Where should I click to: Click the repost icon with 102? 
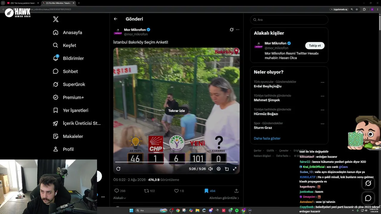click(x=146, y=191)
